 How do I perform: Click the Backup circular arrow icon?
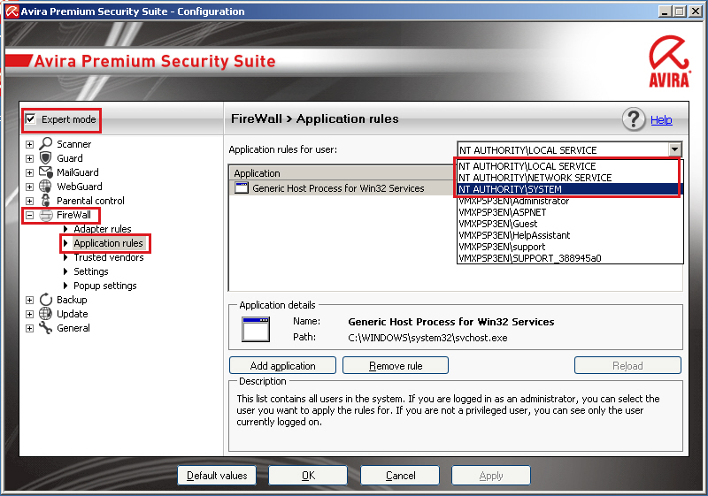point(46,300)
